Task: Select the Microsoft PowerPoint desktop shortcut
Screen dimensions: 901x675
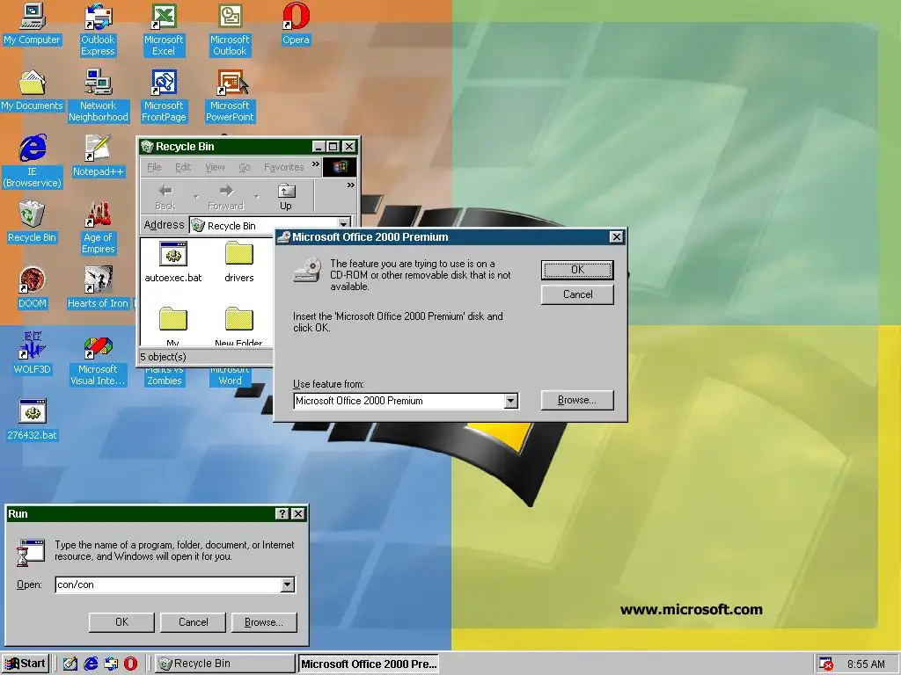Action: coord(230,96)
